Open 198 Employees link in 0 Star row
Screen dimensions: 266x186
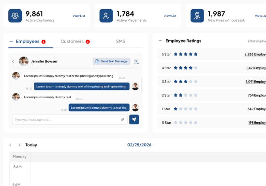257,123
